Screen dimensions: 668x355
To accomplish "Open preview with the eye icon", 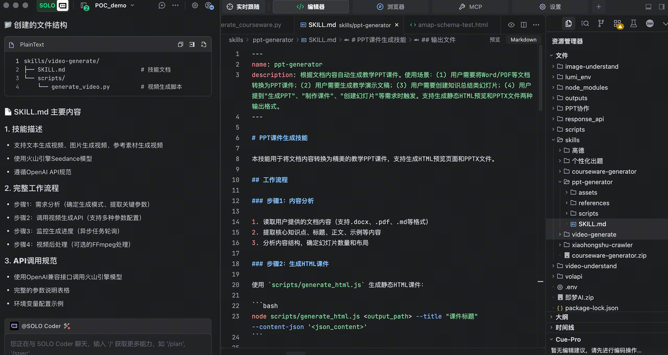I will click(511, 25).
